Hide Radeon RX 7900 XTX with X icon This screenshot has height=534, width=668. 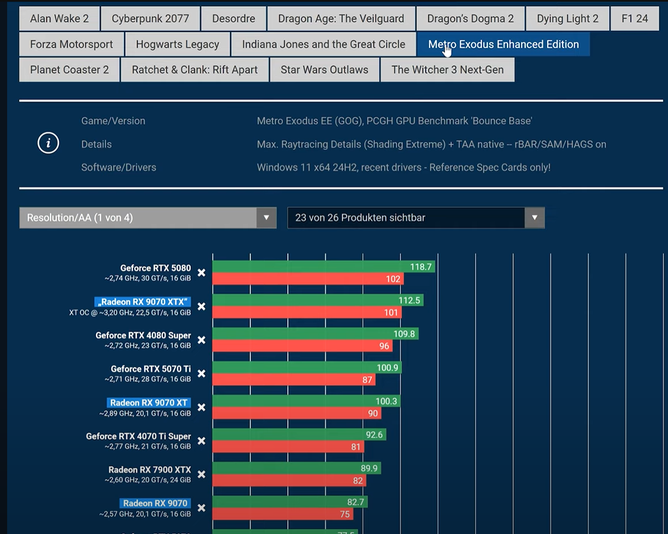click(x=202, y=474)
